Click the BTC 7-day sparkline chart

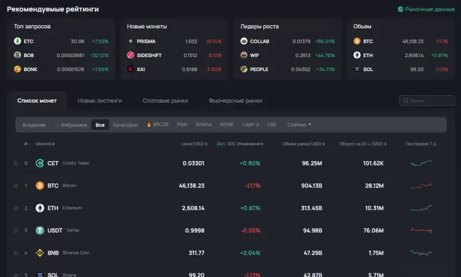click(x=421, y=186)
